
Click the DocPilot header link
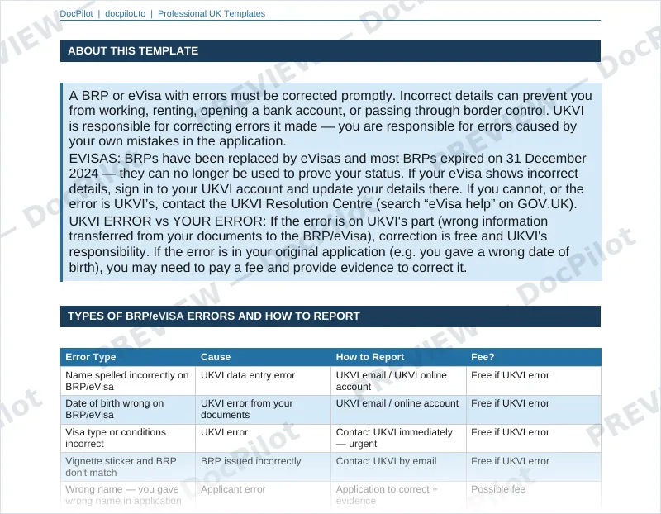pyautogui.click(x=76, y=13)
